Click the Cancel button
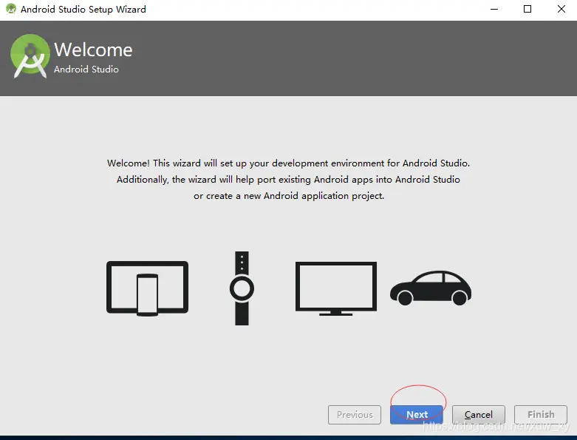 (479, 415)
